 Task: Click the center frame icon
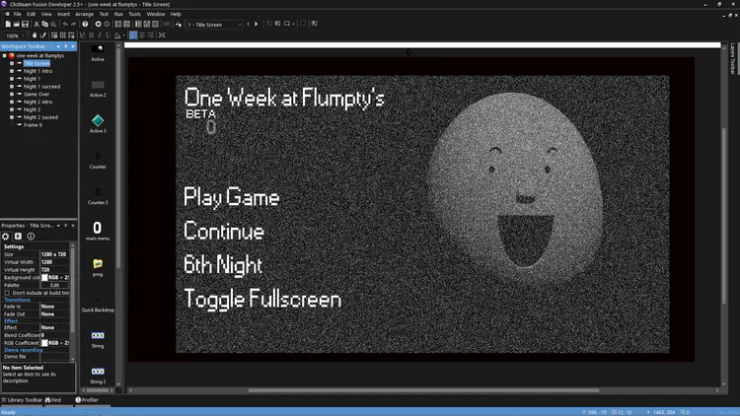pyautogui.click(x=162, y=35)
